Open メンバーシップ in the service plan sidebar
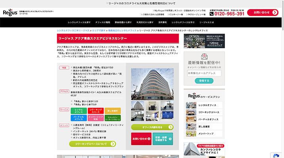 pyautogui.click(x=204, y=134)
